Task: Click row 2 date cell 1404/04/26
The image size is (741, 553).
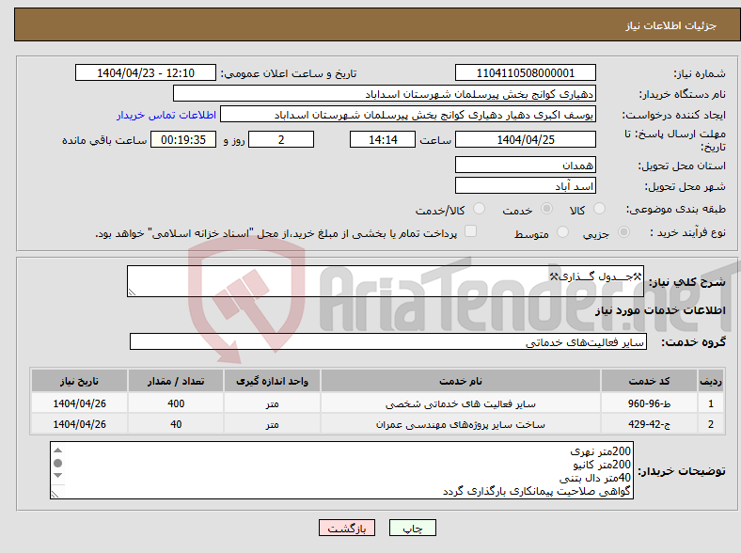Action: point(79,424)
